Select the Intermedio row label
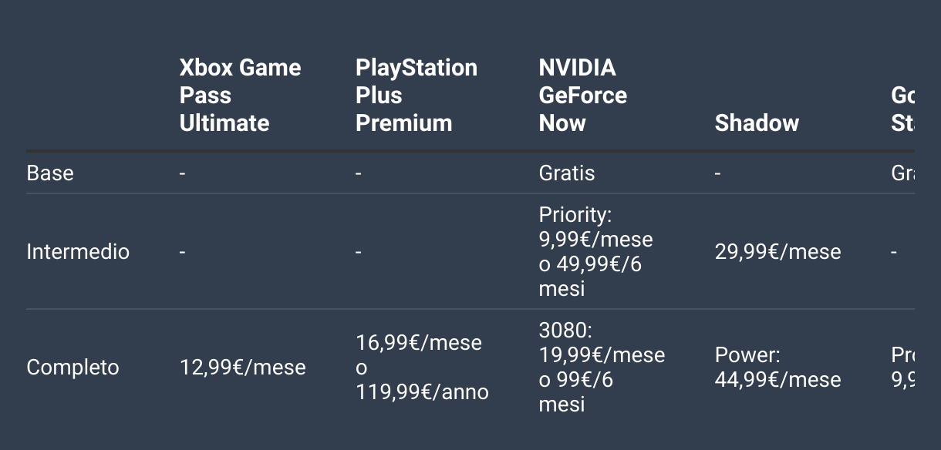941x450 pixels. [78, 251]
